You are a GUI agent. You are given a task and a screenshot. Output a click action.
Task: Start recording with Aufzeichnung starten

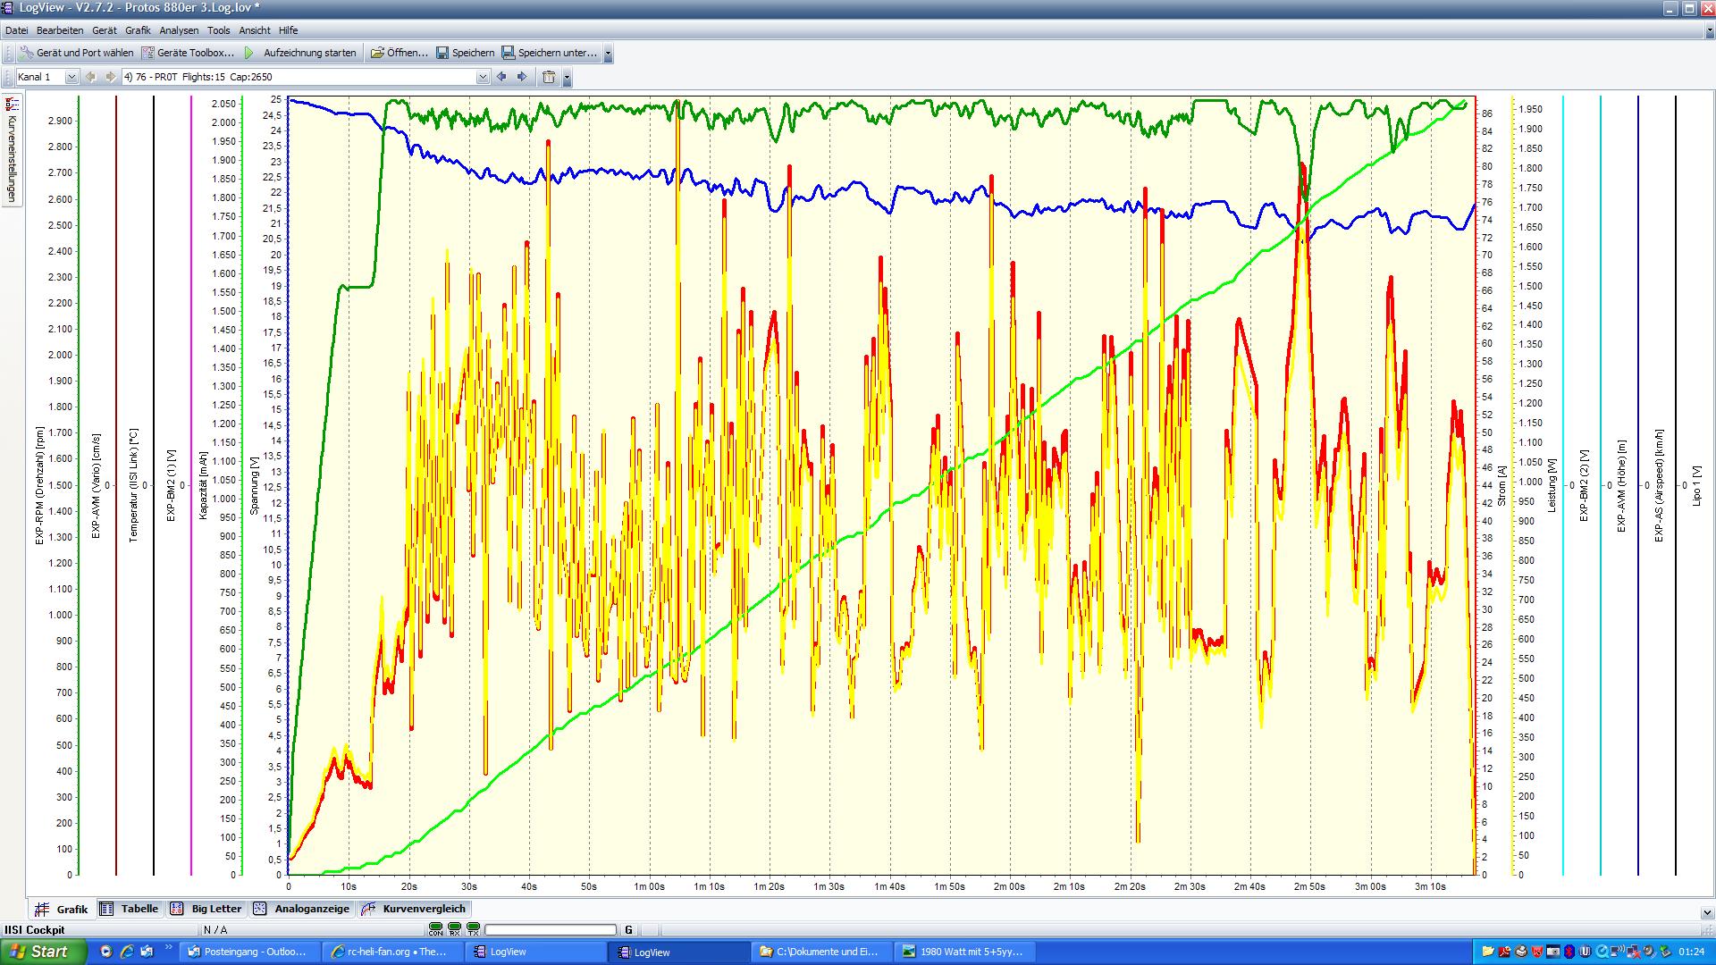click(301, 53)
